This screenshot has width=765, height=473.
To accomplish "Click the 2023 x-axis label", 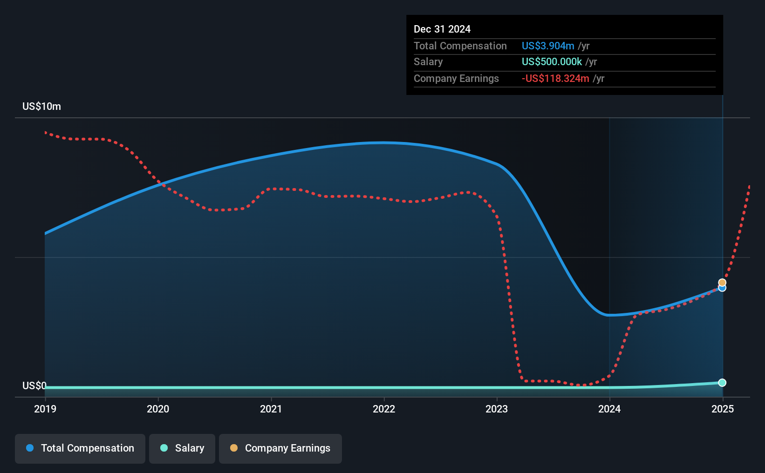I will point(497,409).
